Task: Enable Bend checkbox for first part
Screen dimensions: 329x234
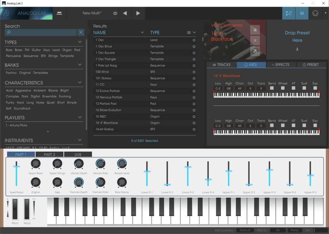Action: tap(272, 88)
